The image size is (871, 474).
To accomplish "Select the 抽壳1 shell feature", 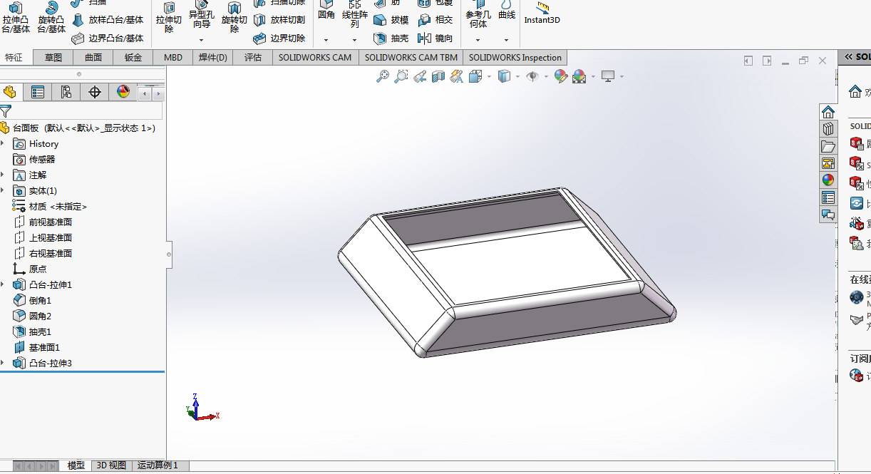I will pyautogui.click(x=33, y=332).
